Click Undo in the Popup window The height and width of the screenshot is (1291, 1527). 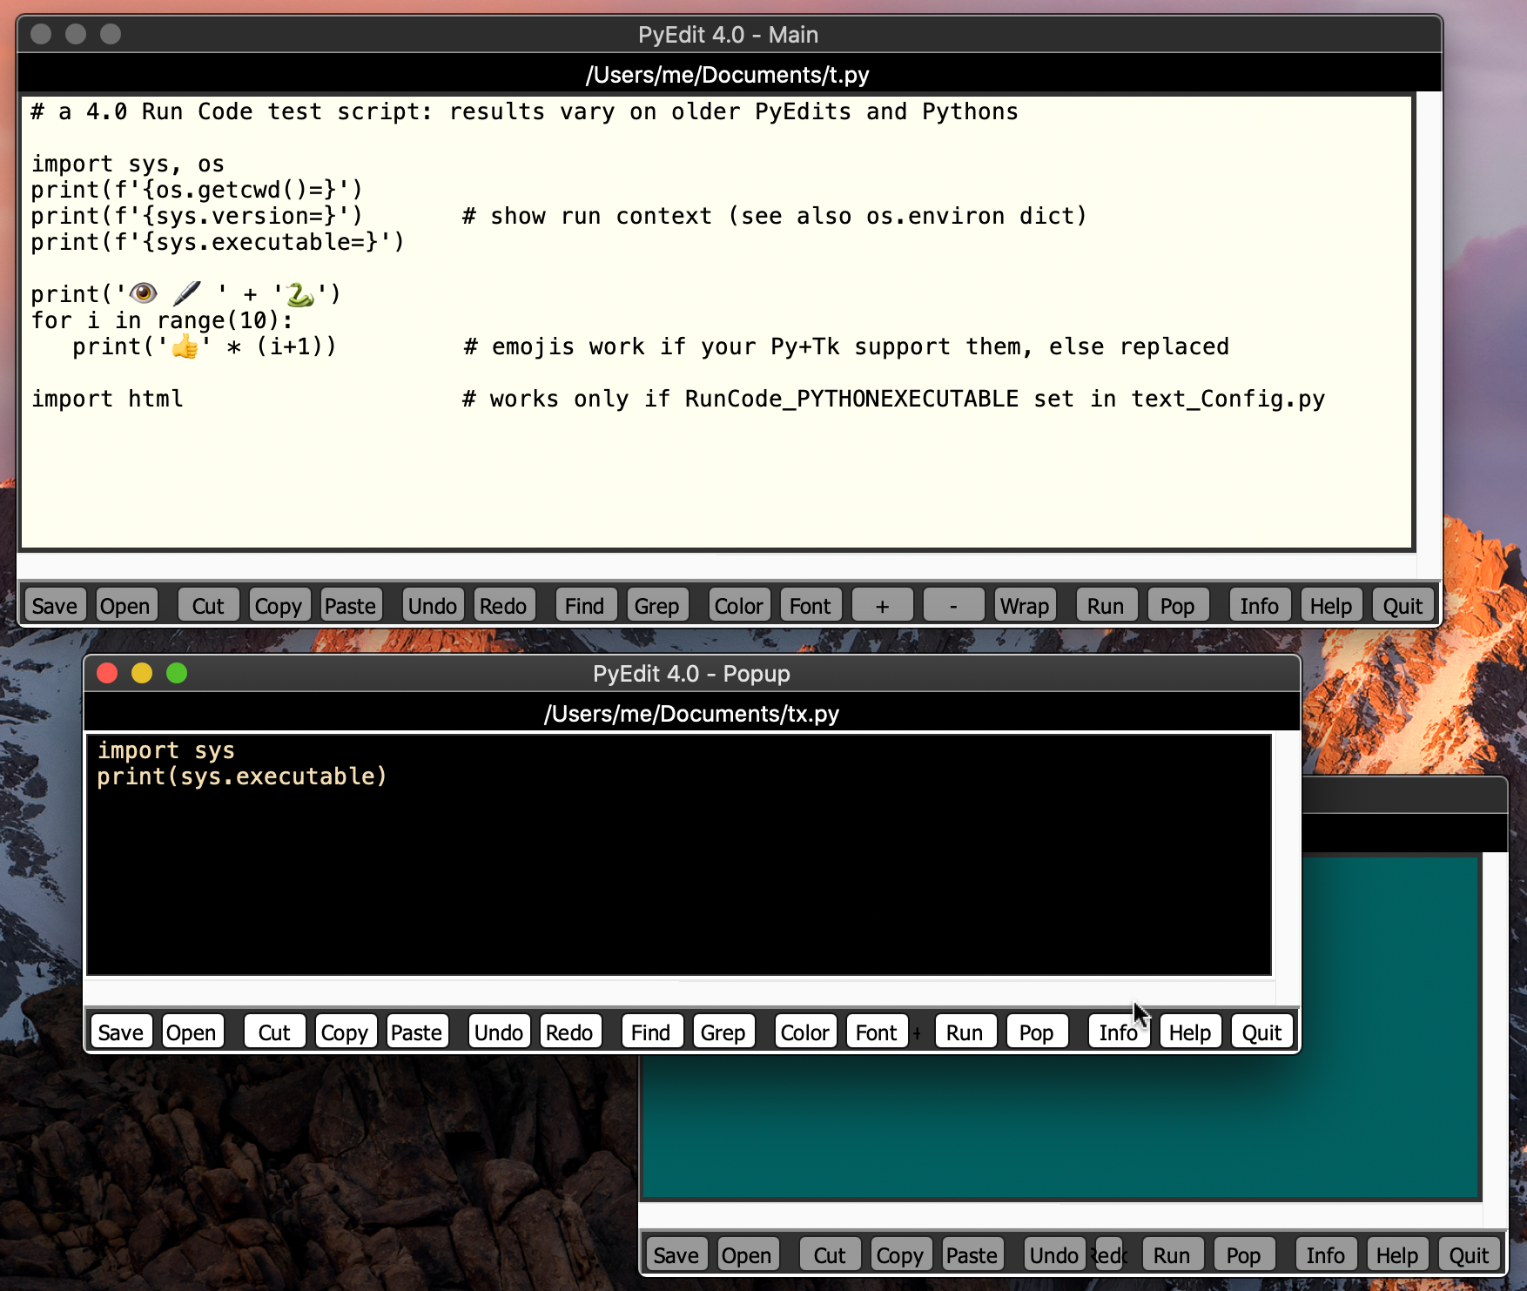click(x=499, y=1032)
